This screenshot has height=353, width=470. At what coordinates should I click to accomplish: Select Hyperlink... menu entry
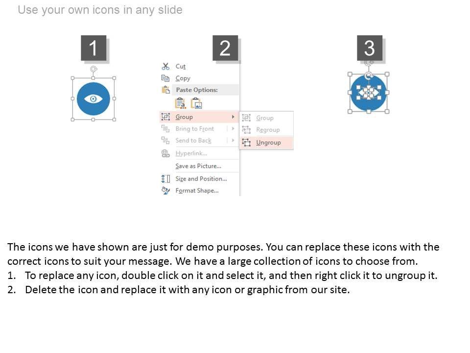[191, 153]
